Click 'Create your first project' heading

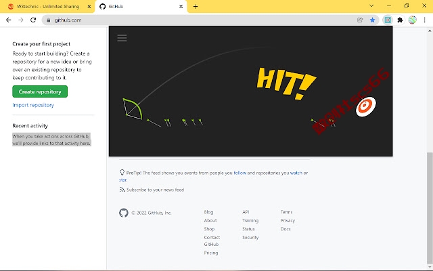pyautogui.click(x=41, y=44)
